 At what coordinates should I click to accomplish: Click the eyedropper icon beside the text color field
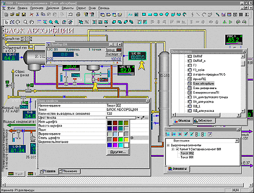click(x=143, y=118)
